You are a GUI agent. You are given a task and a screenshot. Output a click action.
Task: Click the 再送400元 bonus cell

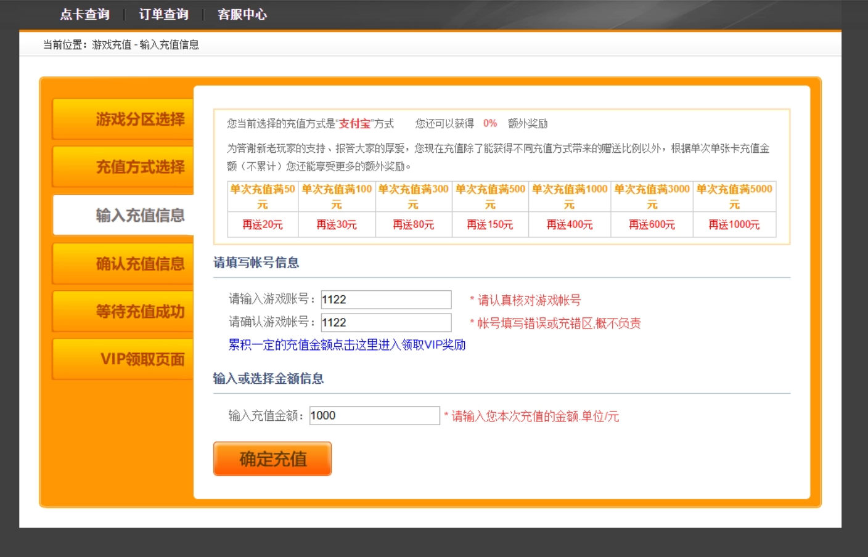click(x=568, y=225)
